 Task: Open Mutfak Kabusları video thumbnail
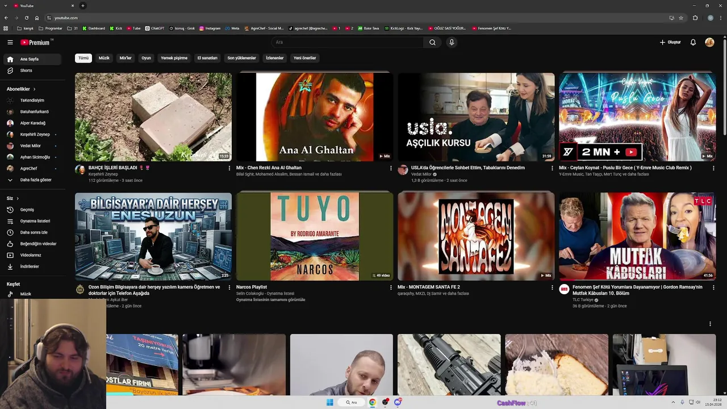coord(637,236)
